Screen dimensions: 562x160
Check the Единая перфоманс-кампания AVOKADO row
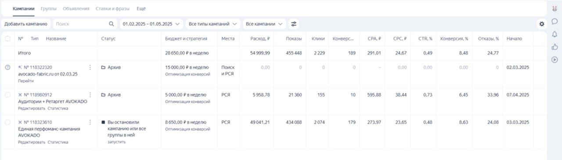(7, 122)
